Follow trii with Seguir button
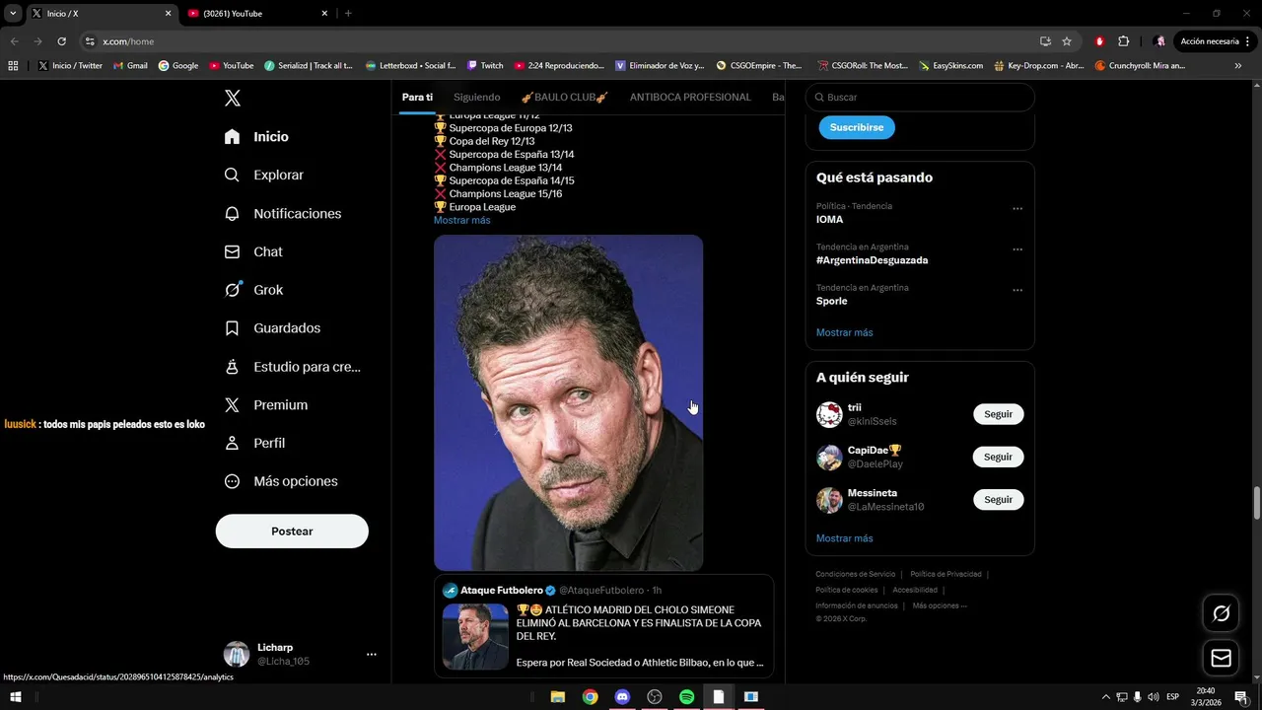The height and width of the screenshot is (710, 1262). (x=998, y=414)
